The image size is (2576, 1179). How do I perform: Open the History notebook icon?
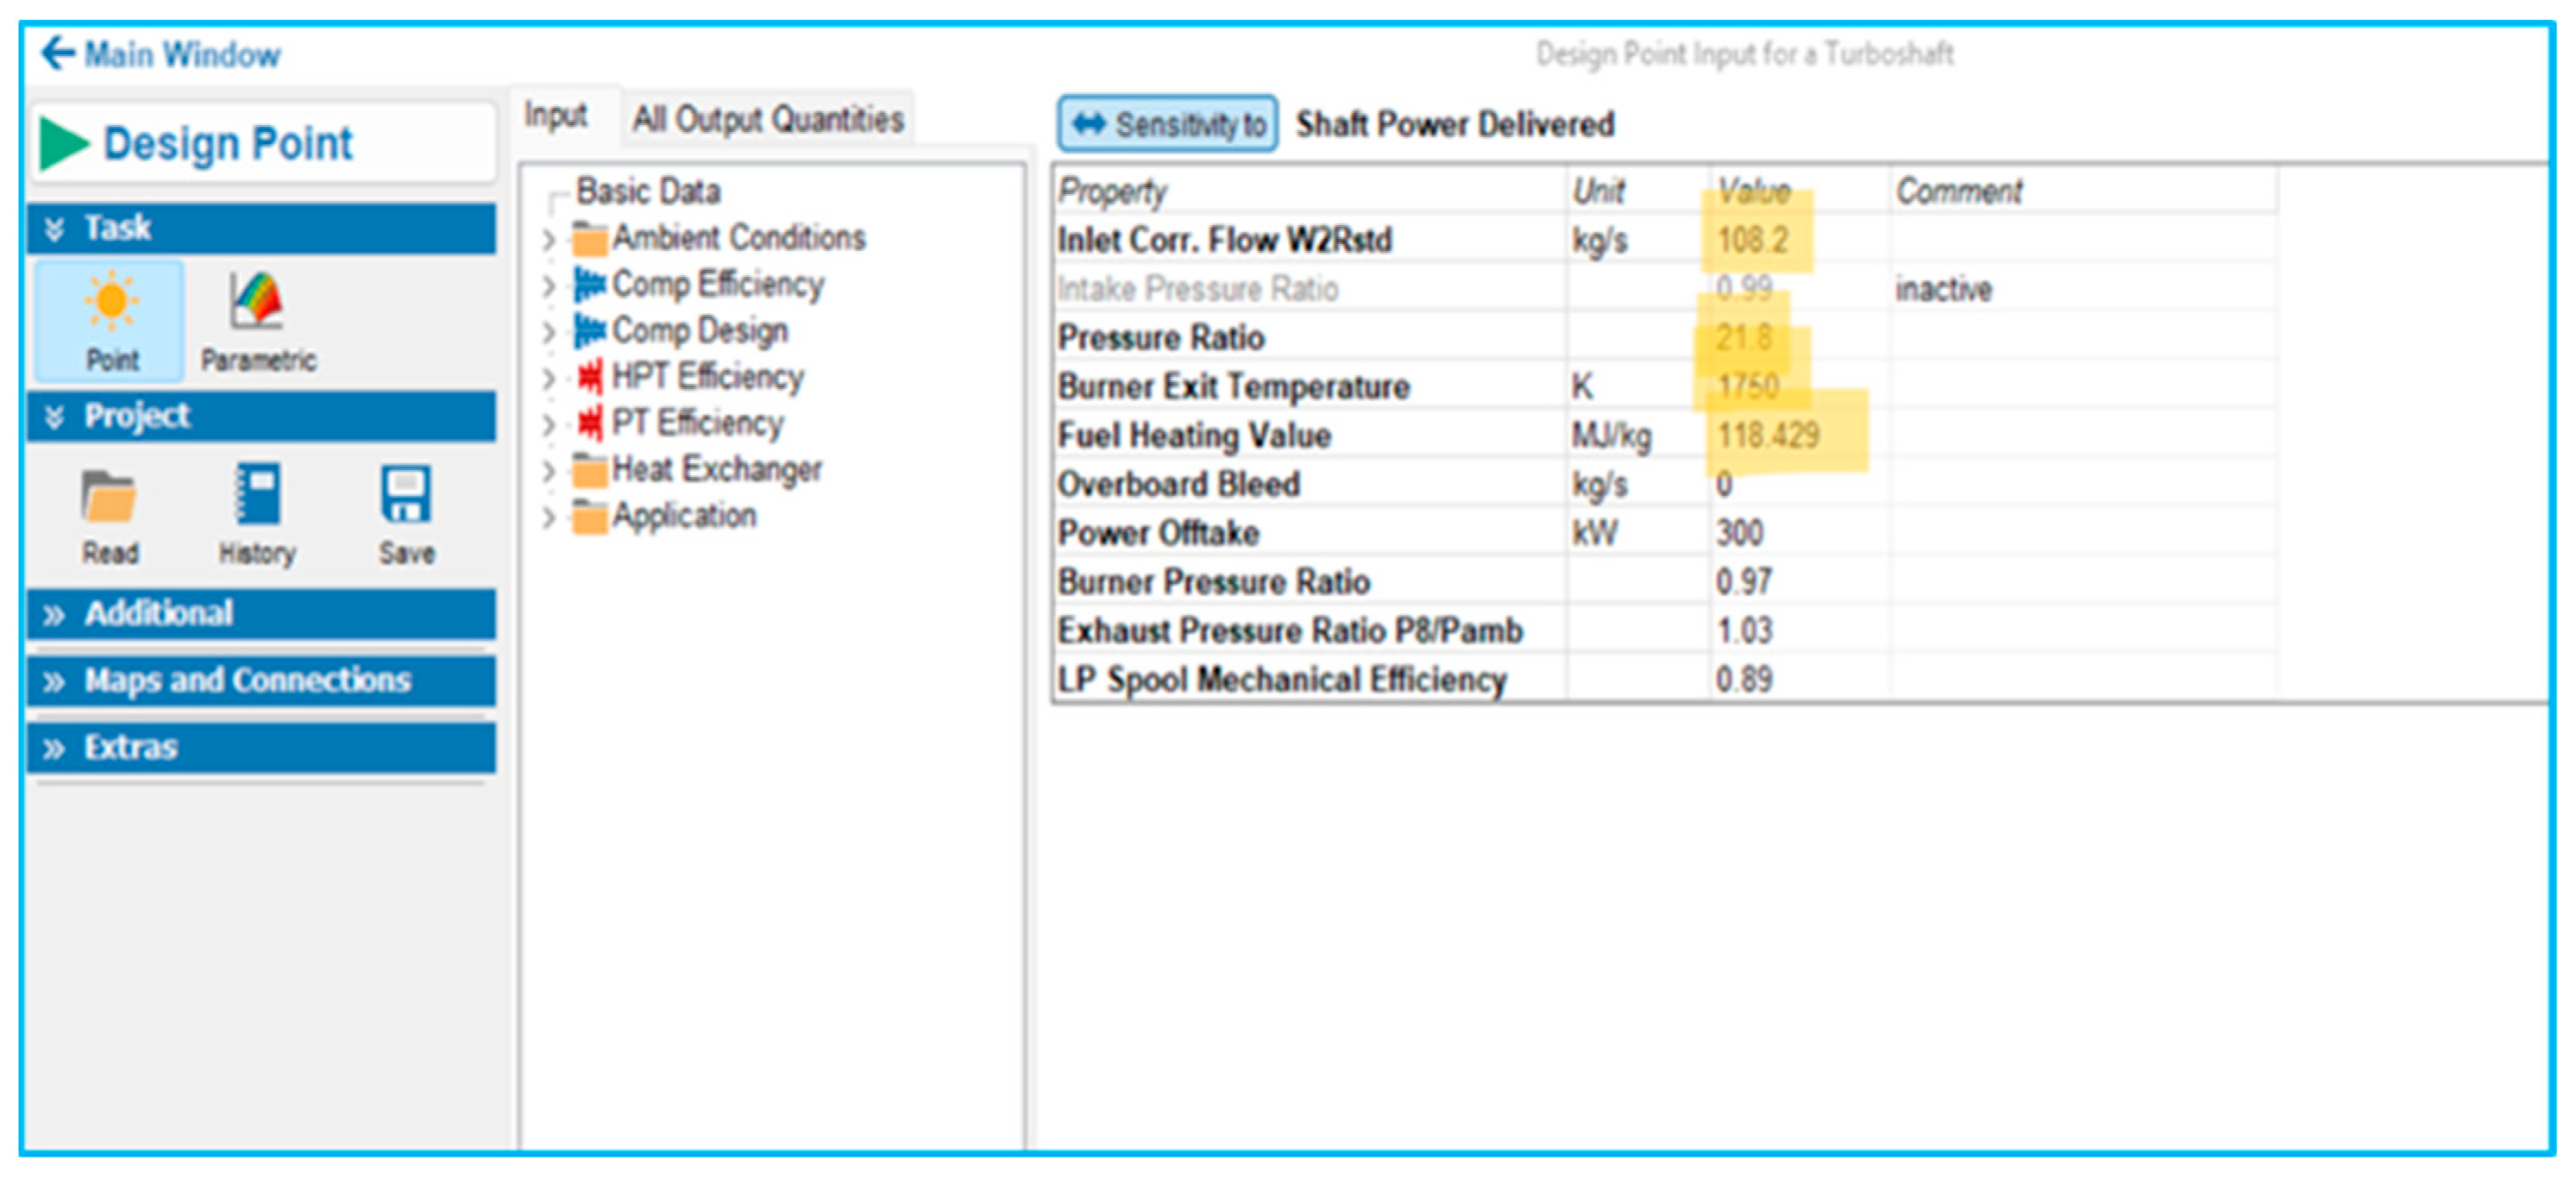(x=257, y=495)
